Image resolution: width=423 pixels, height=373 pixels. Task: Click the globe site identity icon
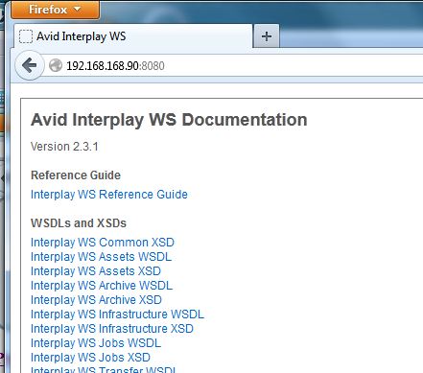[x=56, y=65]
